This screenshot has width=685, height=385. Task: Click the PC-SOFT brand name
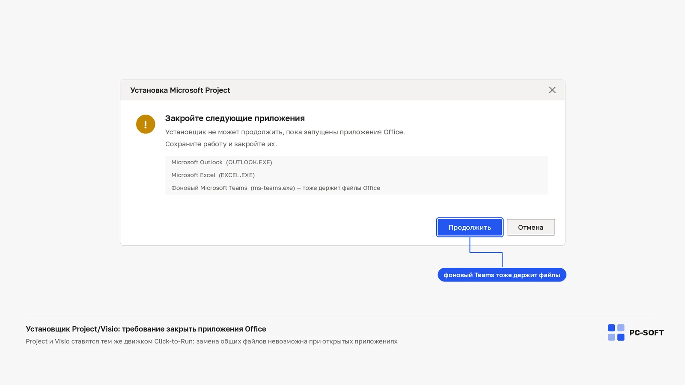(646, 333)
